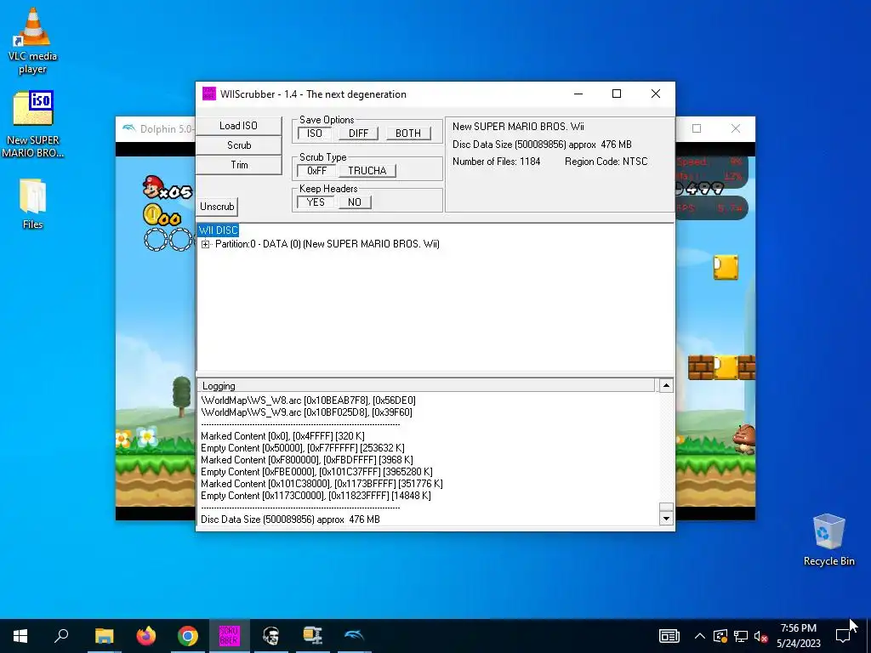Click the Dolphin logo in the background window
This screenshot has height=653, width=871.
(128, 128)
